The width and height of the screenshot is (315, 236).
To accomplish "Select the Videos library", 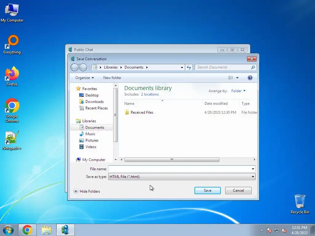I will pyautogui.click(x=91, y=147).
